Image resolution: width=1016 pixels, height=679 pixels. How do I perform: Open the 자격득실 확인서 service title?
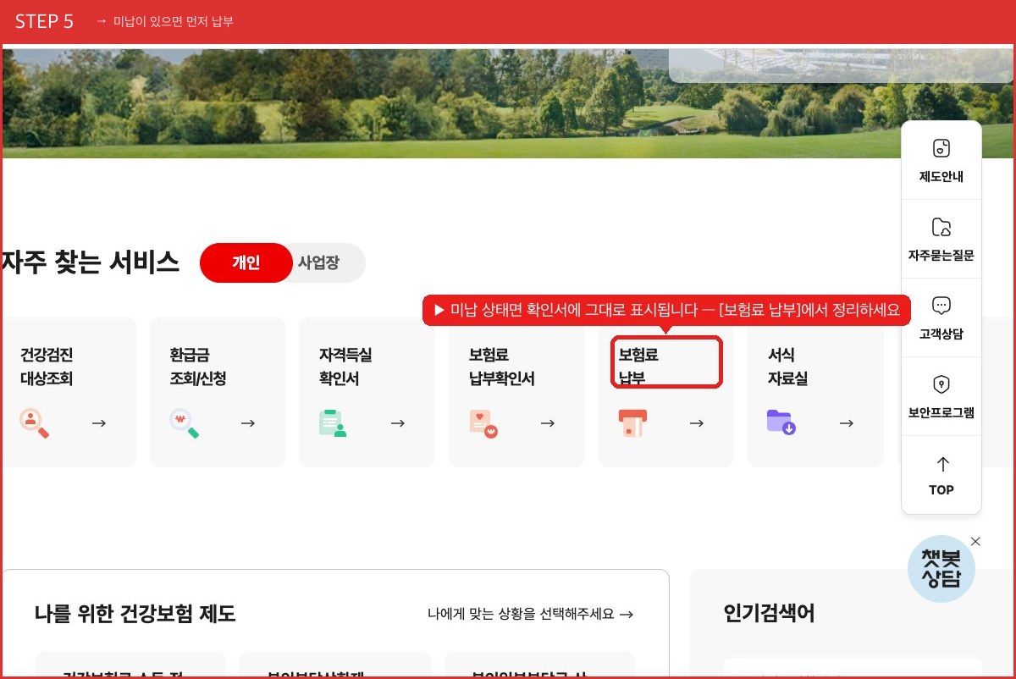(x=345, y=367)
